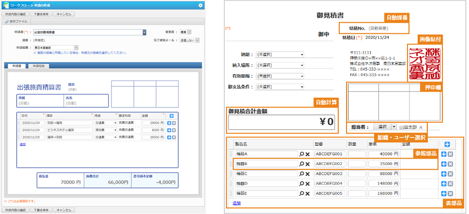Remove 山田太郎 from 担当者 with small x

(x=421, y=127)
